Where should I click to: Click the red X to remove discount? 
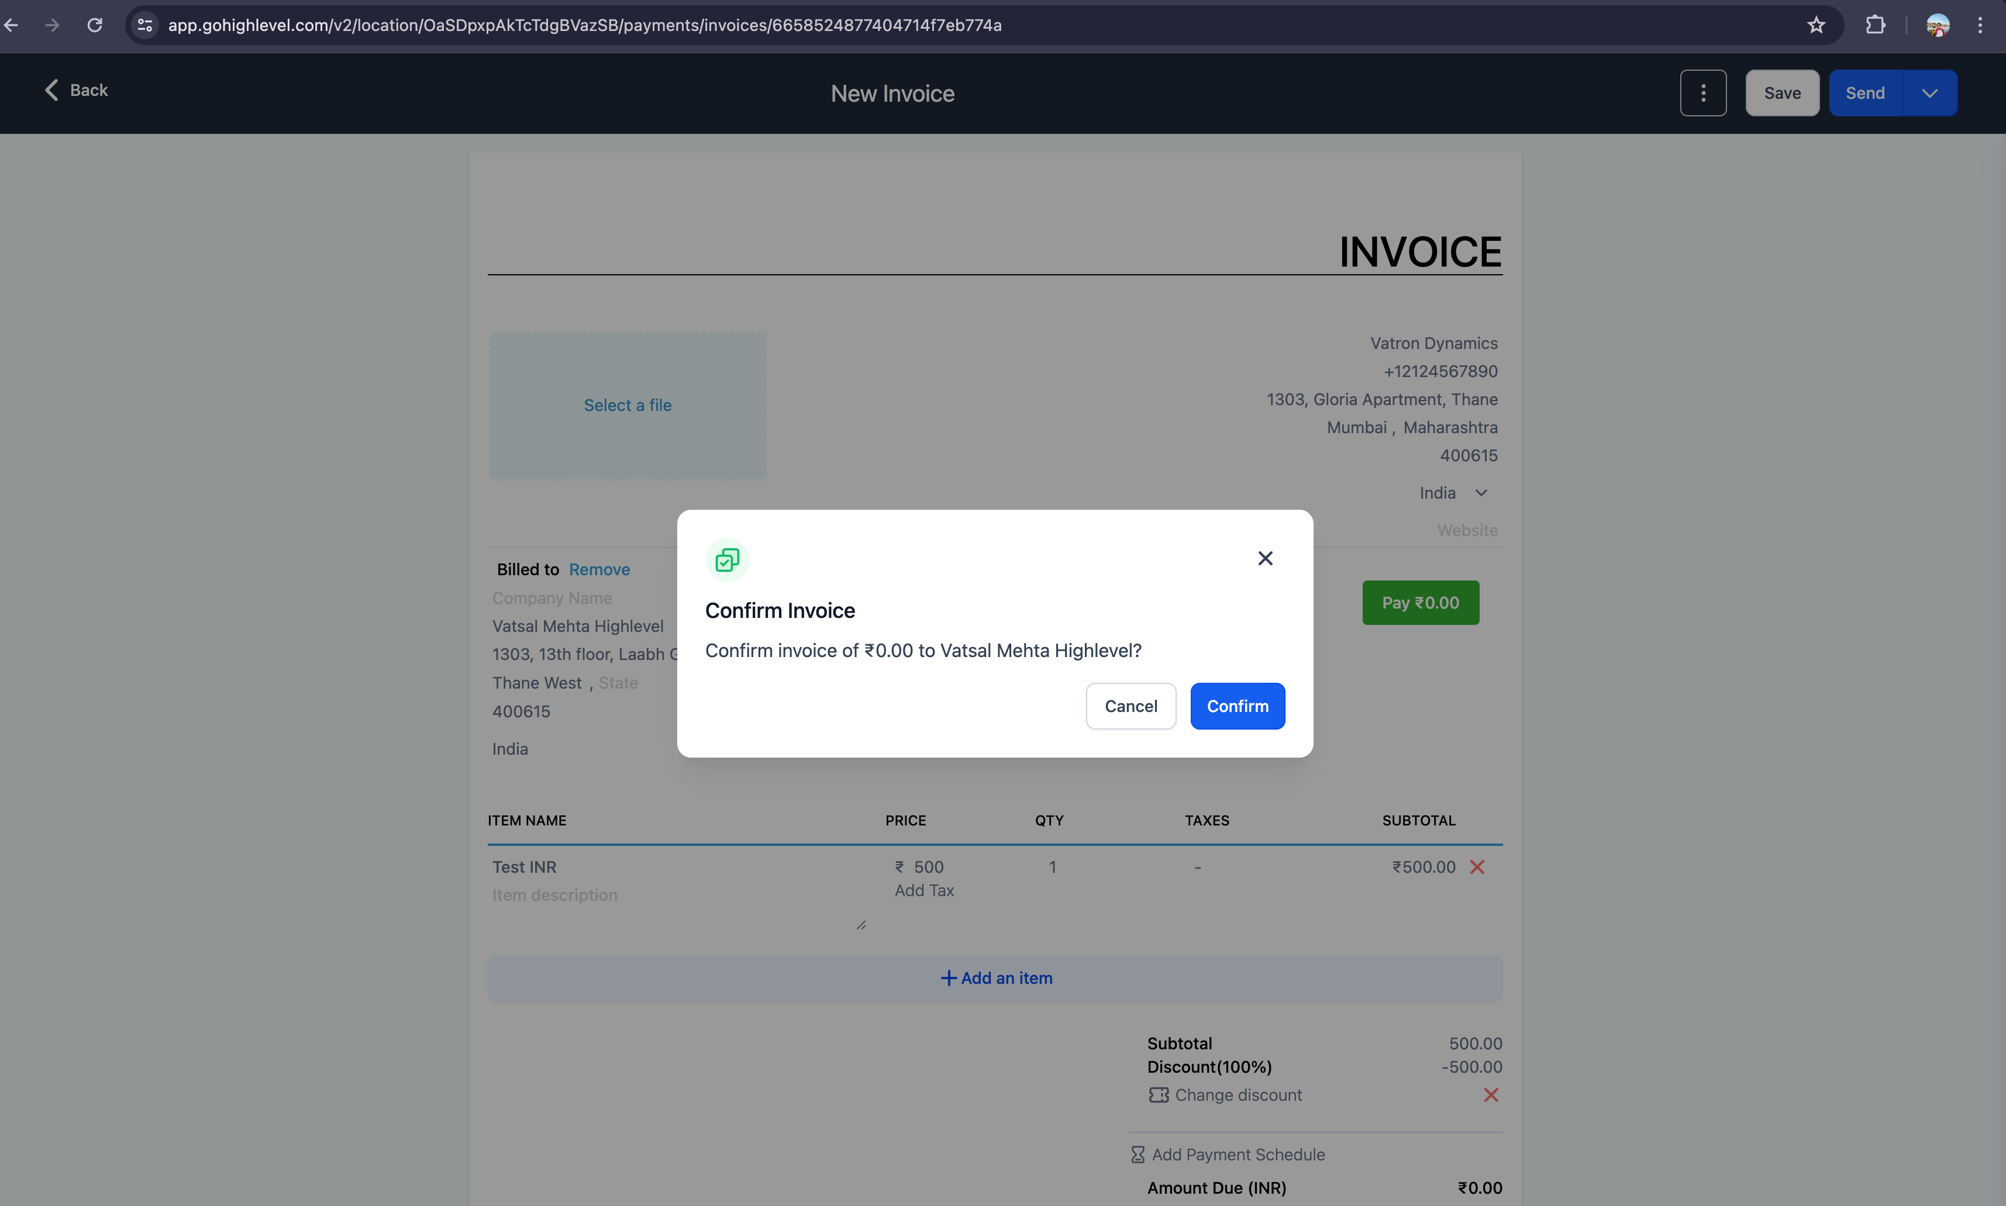(x=1491, y=1094)
